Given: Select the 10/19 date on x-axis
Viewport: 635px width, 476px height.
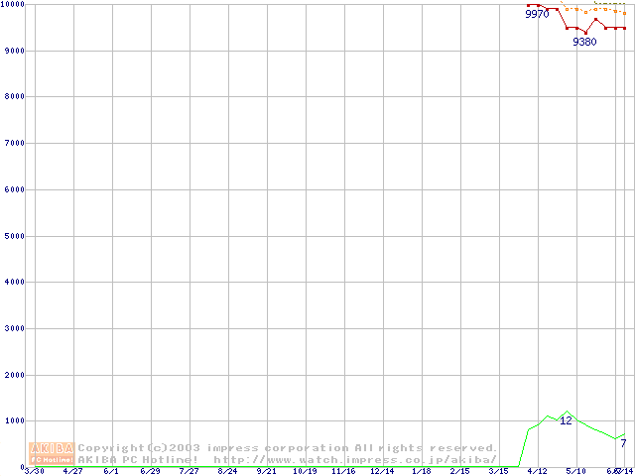Looking at the screenshot, I should 305,472.
